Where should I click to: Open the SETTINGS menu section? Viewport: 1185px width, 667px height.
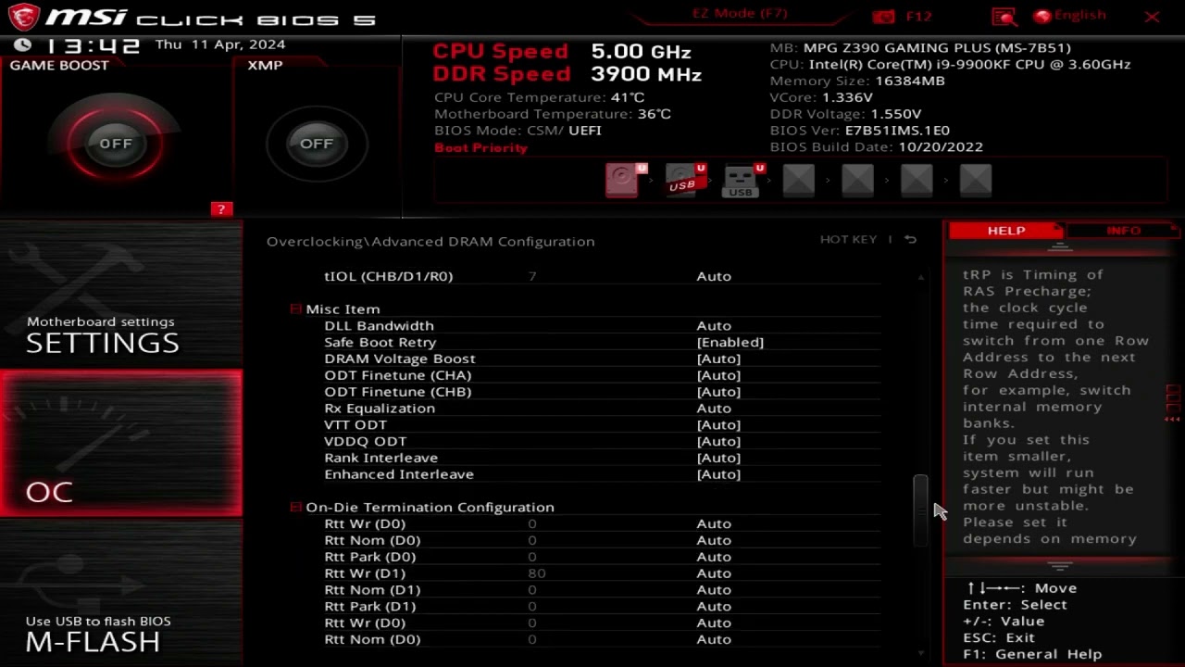tap(121, 295)
